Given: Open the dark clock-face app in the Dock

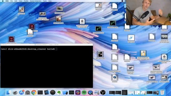Looking at the screenshot, I should [53, 93].
